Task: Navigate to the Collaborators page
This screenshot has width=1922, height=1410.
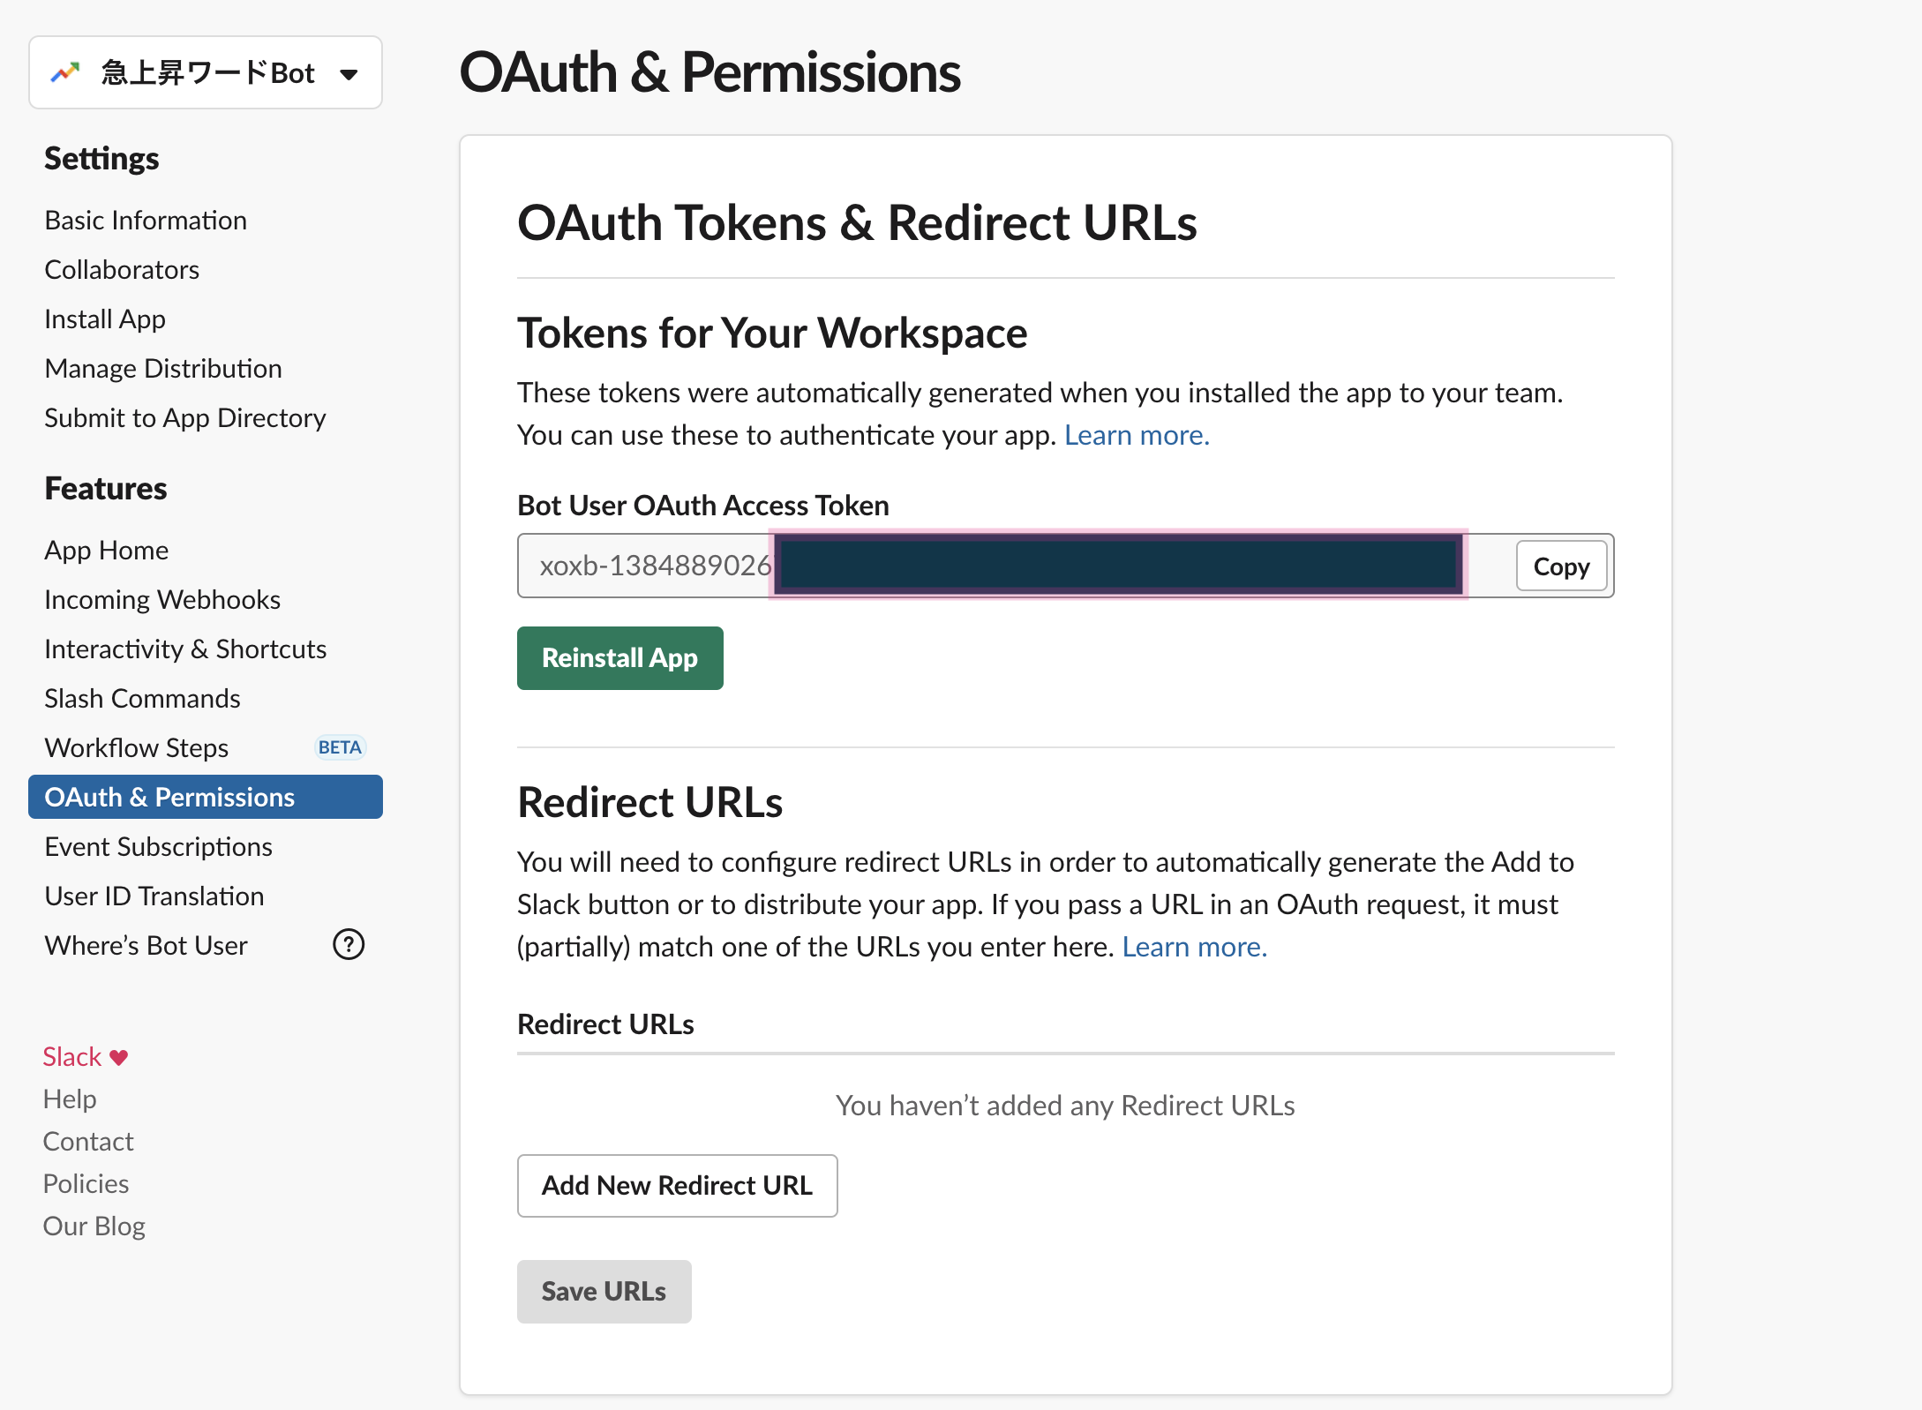Action: click(122, 270)
